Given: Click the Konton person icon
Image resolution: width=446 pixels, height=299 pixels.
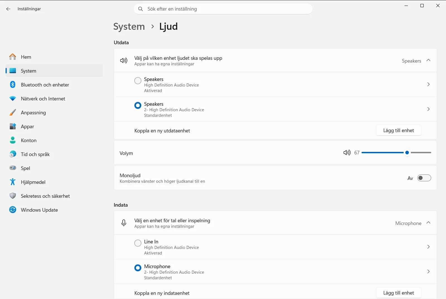Looking at the screenshot, I should pos(13,140).
